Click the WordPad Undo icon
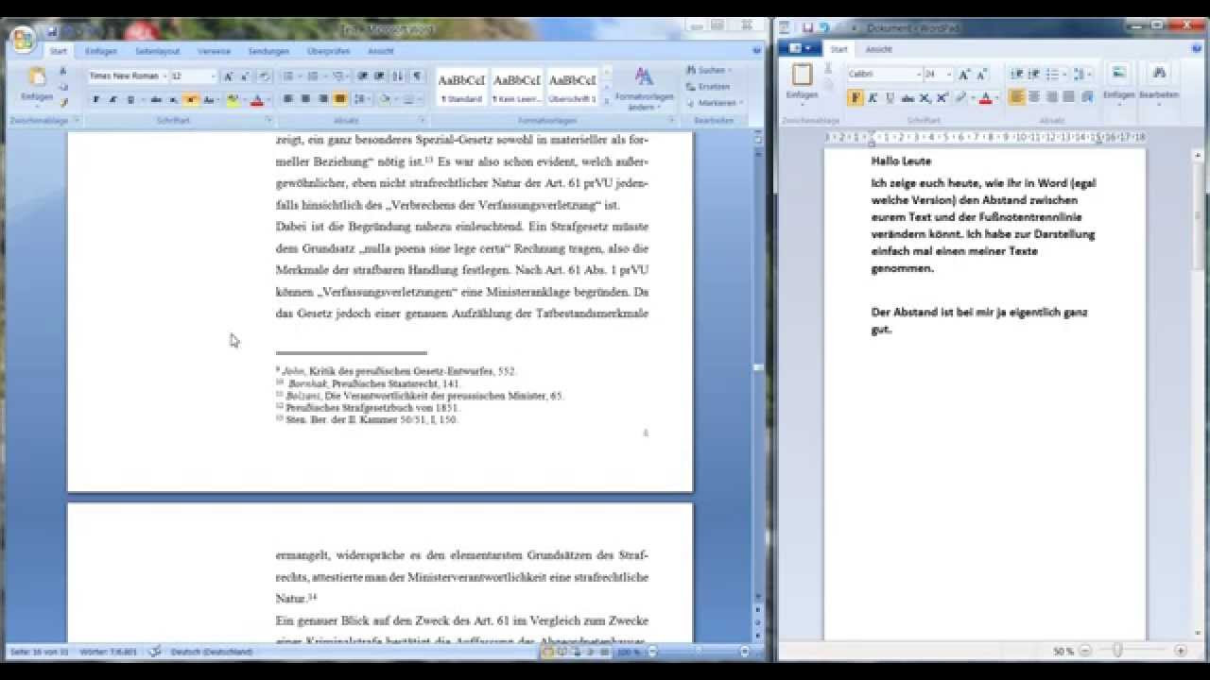The image size is (1210, 680). click(823, 28)
